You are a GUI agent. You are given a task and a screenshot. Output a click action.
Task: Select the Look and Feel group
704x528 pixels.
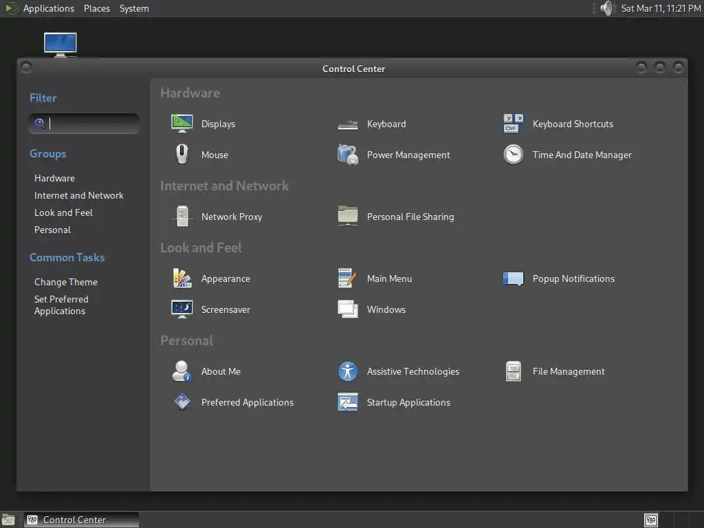point(63,212)
